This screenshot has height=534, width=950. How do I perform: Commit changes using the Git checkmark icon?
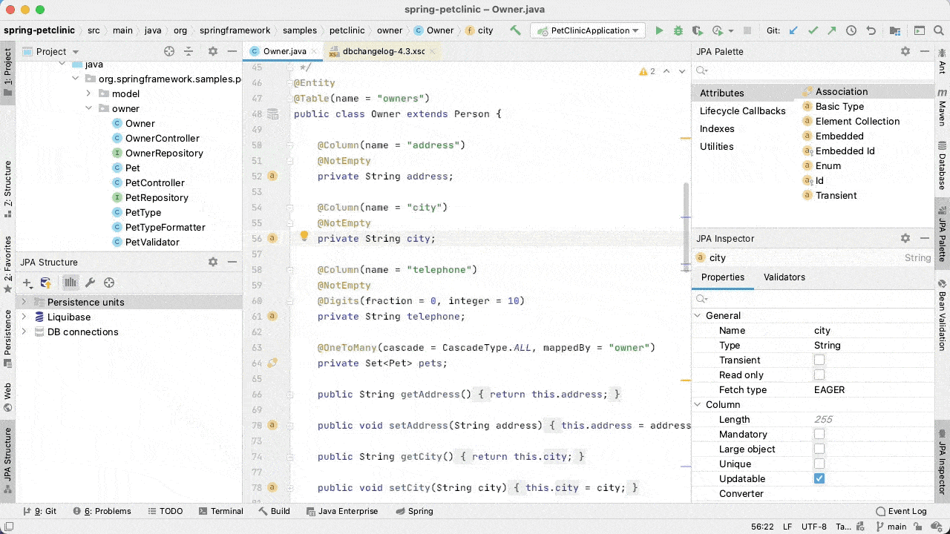pos(813,30)
